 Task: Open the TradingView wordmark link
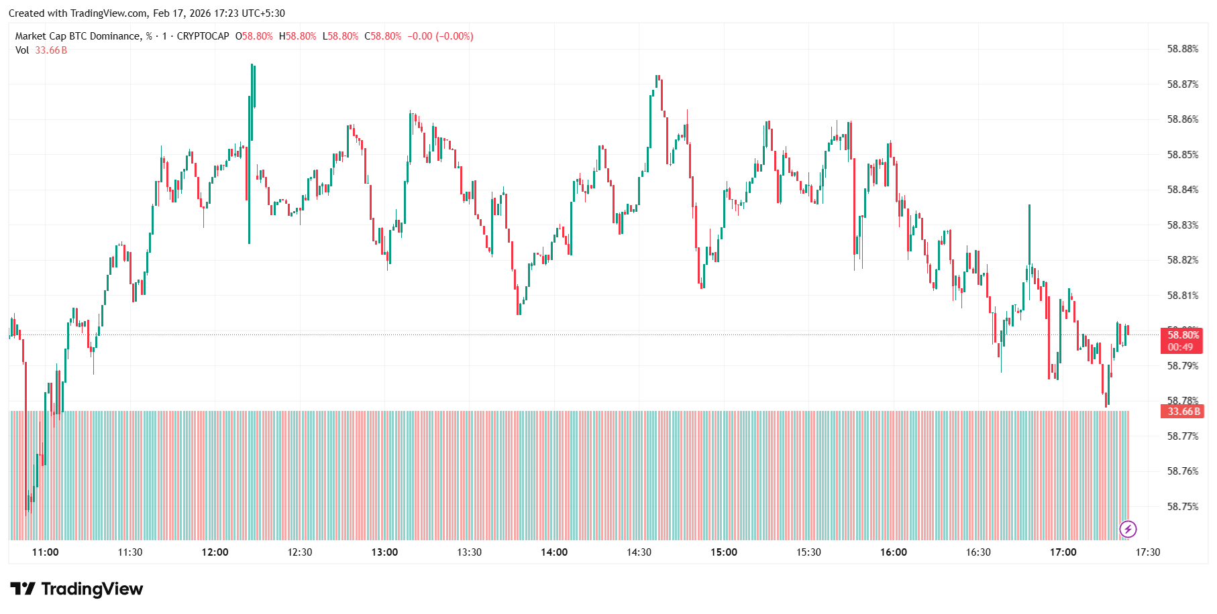point(92,589)
